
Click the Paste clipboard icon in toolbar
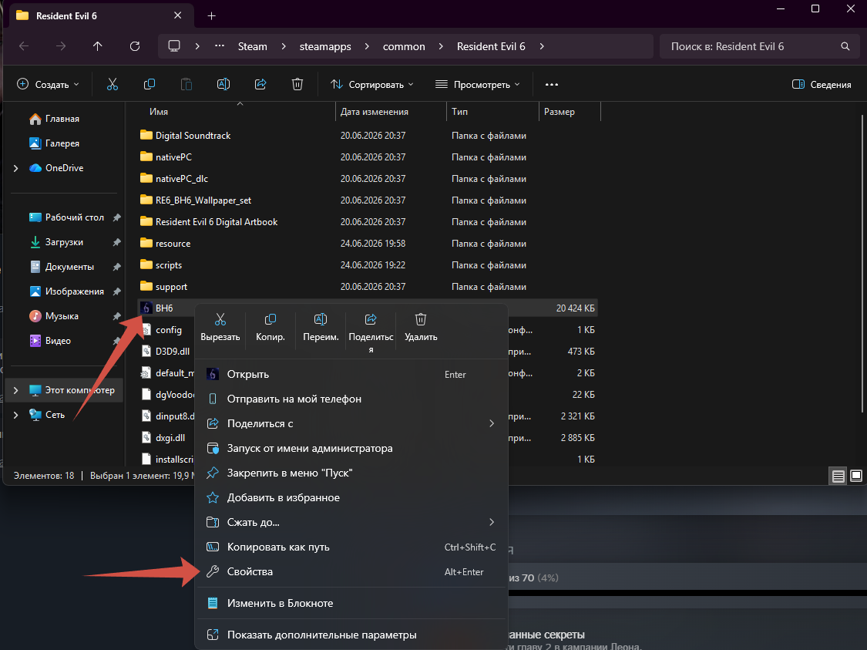pyautogui.click(x=187, y=84)
